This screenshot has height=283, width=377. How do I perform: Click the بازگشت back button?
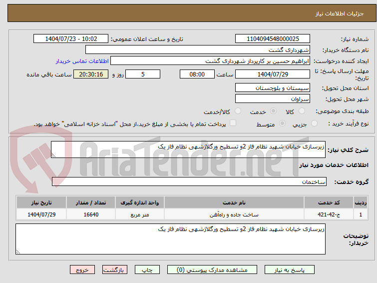click(x=115, y=270)
